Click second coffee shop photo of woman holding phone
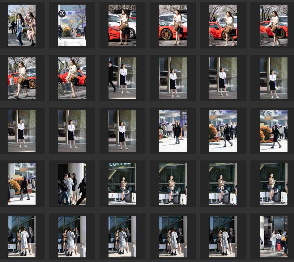Screen dimensions: 294x262 (x=173, y=184)
